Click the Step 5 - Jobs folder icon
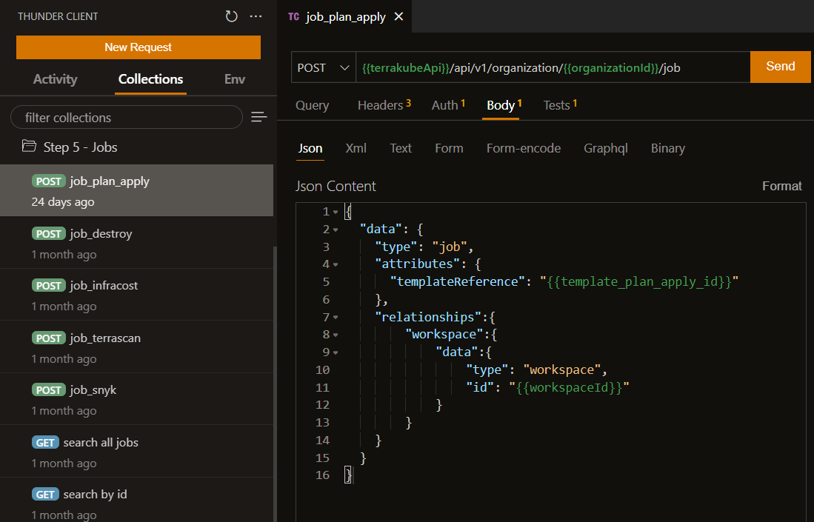The image size is (814, 522). tap(29, 147)
